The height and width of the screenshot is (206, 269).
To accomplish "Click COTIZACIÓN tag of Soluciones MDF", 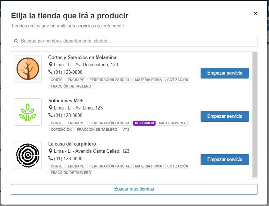I will tap(61, 130).
